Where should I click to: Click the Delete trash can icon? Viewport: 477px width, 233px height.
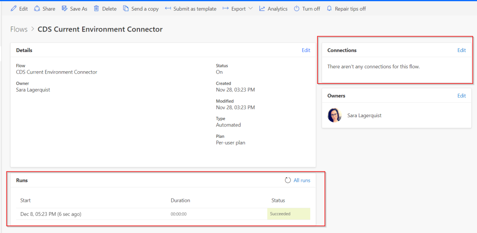coord(96,9)
